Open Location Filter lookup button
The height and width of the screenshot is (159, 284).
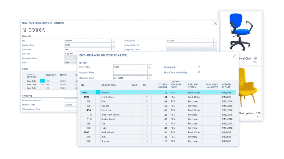coord(150,73)
